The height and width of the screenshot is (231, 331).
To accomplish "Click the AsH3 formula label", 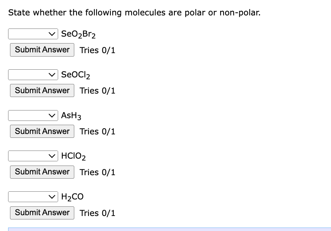I will pyautogui.click(x=71, y=115).
